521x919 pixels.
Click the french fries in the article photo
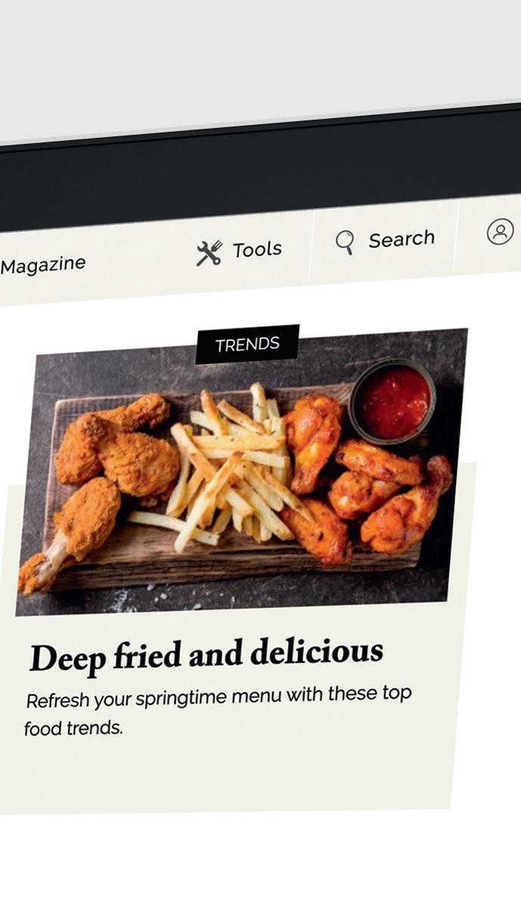coord(227,469)
